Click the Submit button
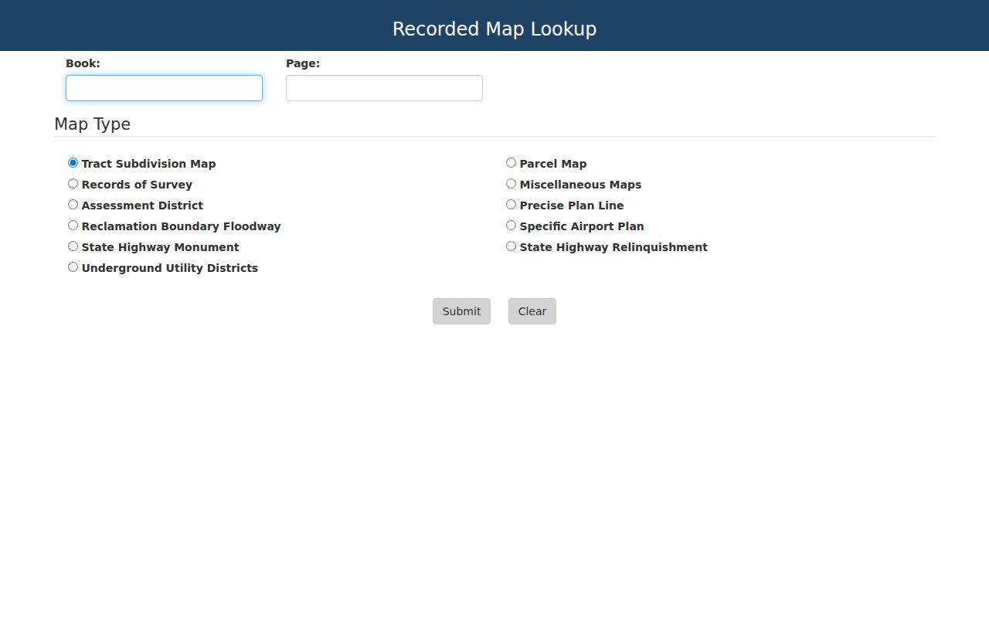This screenshot has width=989, height=618. pyautogui.click(x=461, y=311)
